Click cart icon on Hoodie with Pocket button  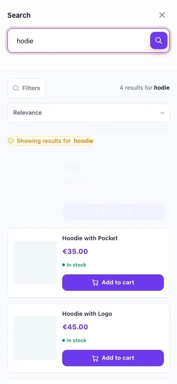tap(95, 283)
